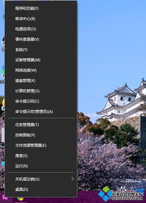
Task: Open 任务管理器(T)
Action: [x=41, y=125]
